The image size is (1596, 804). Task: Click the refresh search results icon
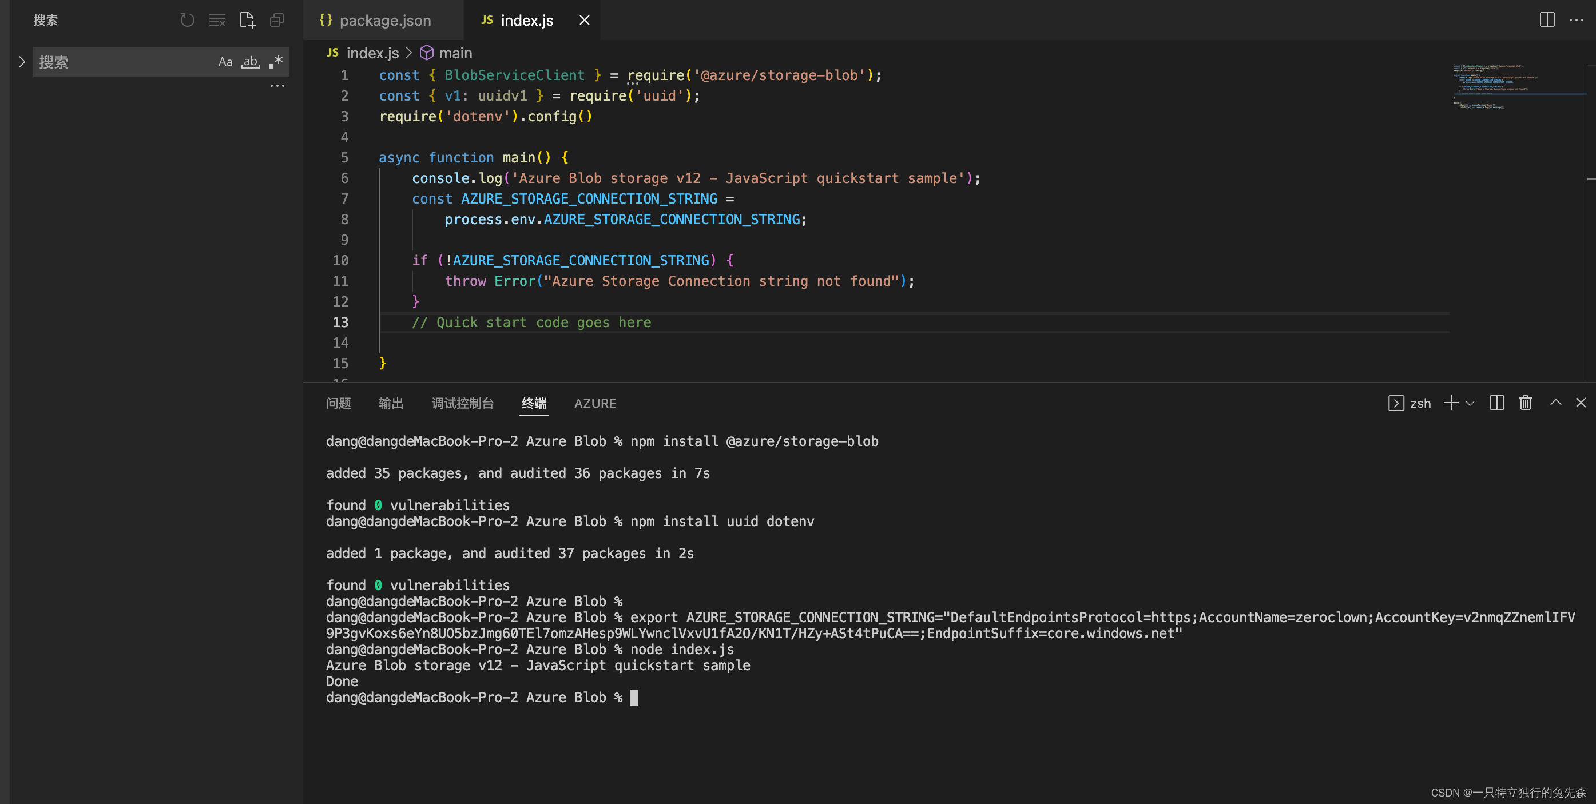(187, 21)
